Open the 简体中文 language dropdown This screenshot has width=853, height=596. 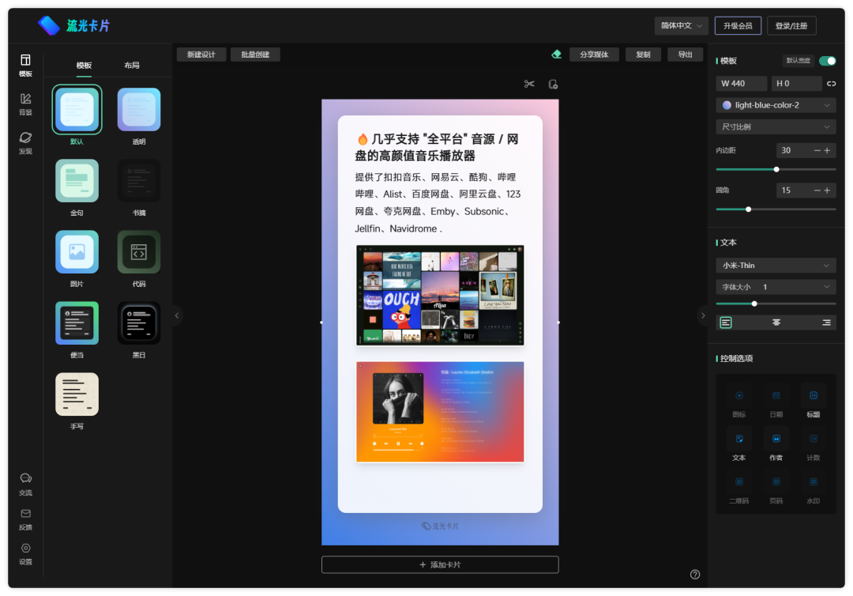coord(681,25)
